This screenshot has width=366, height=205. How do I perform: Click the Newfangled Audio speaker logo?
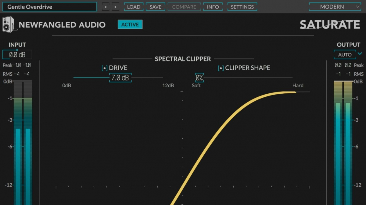pyautogui.click(x=9, y=24)
